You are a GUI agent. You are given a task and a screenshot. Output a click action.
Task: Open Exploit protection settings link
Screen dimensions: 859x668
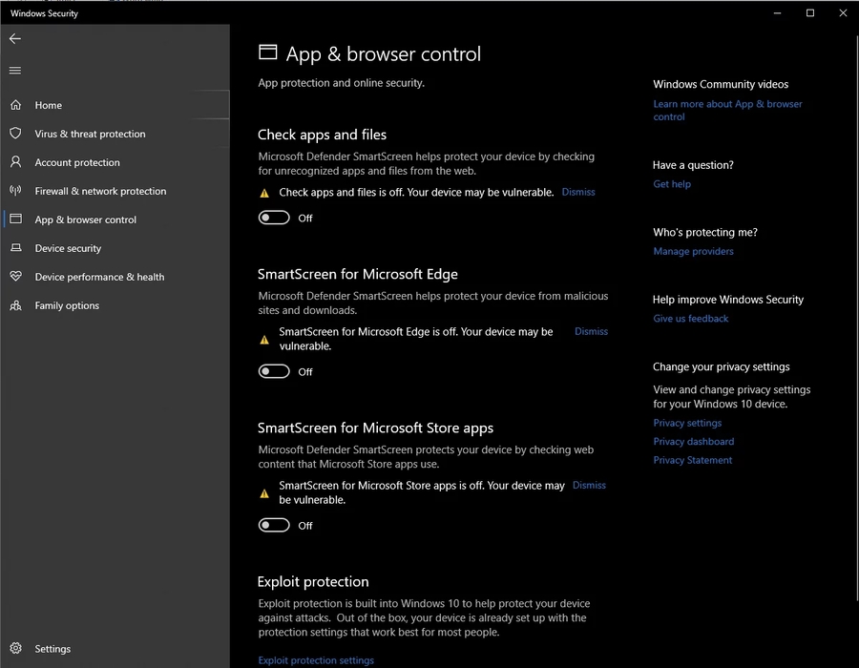(316, 660)
